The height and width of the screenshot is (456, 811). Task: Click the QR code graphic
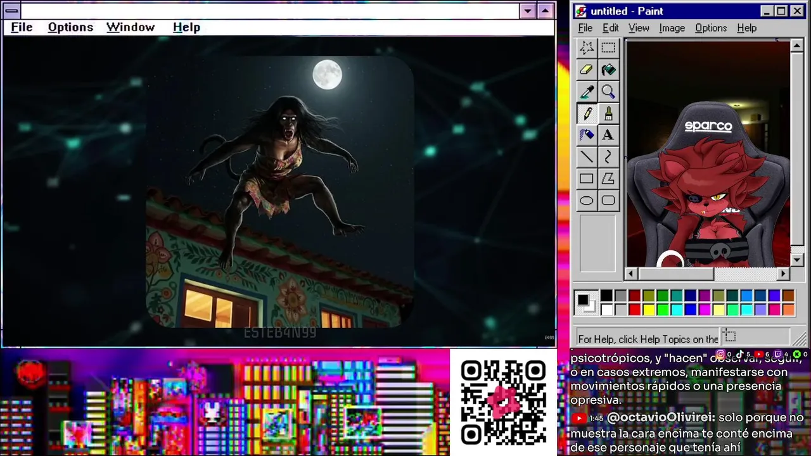coord(504,402)
